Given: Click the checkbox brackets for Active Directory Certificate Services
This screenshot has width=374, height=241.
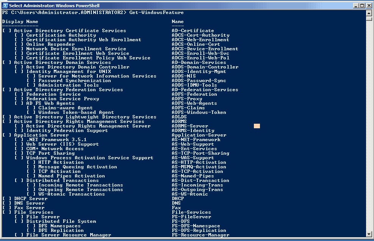Looking at the screenshot, I should (x=7, y=31).
